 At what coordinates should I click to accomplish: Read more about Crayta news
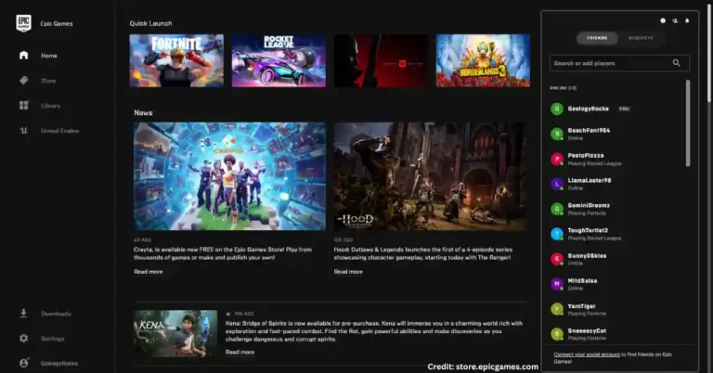[149, 272]
